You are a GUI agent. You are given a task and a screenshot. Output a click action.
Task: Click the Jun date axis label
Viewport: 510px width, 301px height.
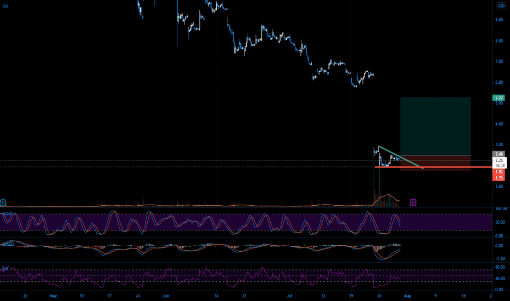click(166, 296)
